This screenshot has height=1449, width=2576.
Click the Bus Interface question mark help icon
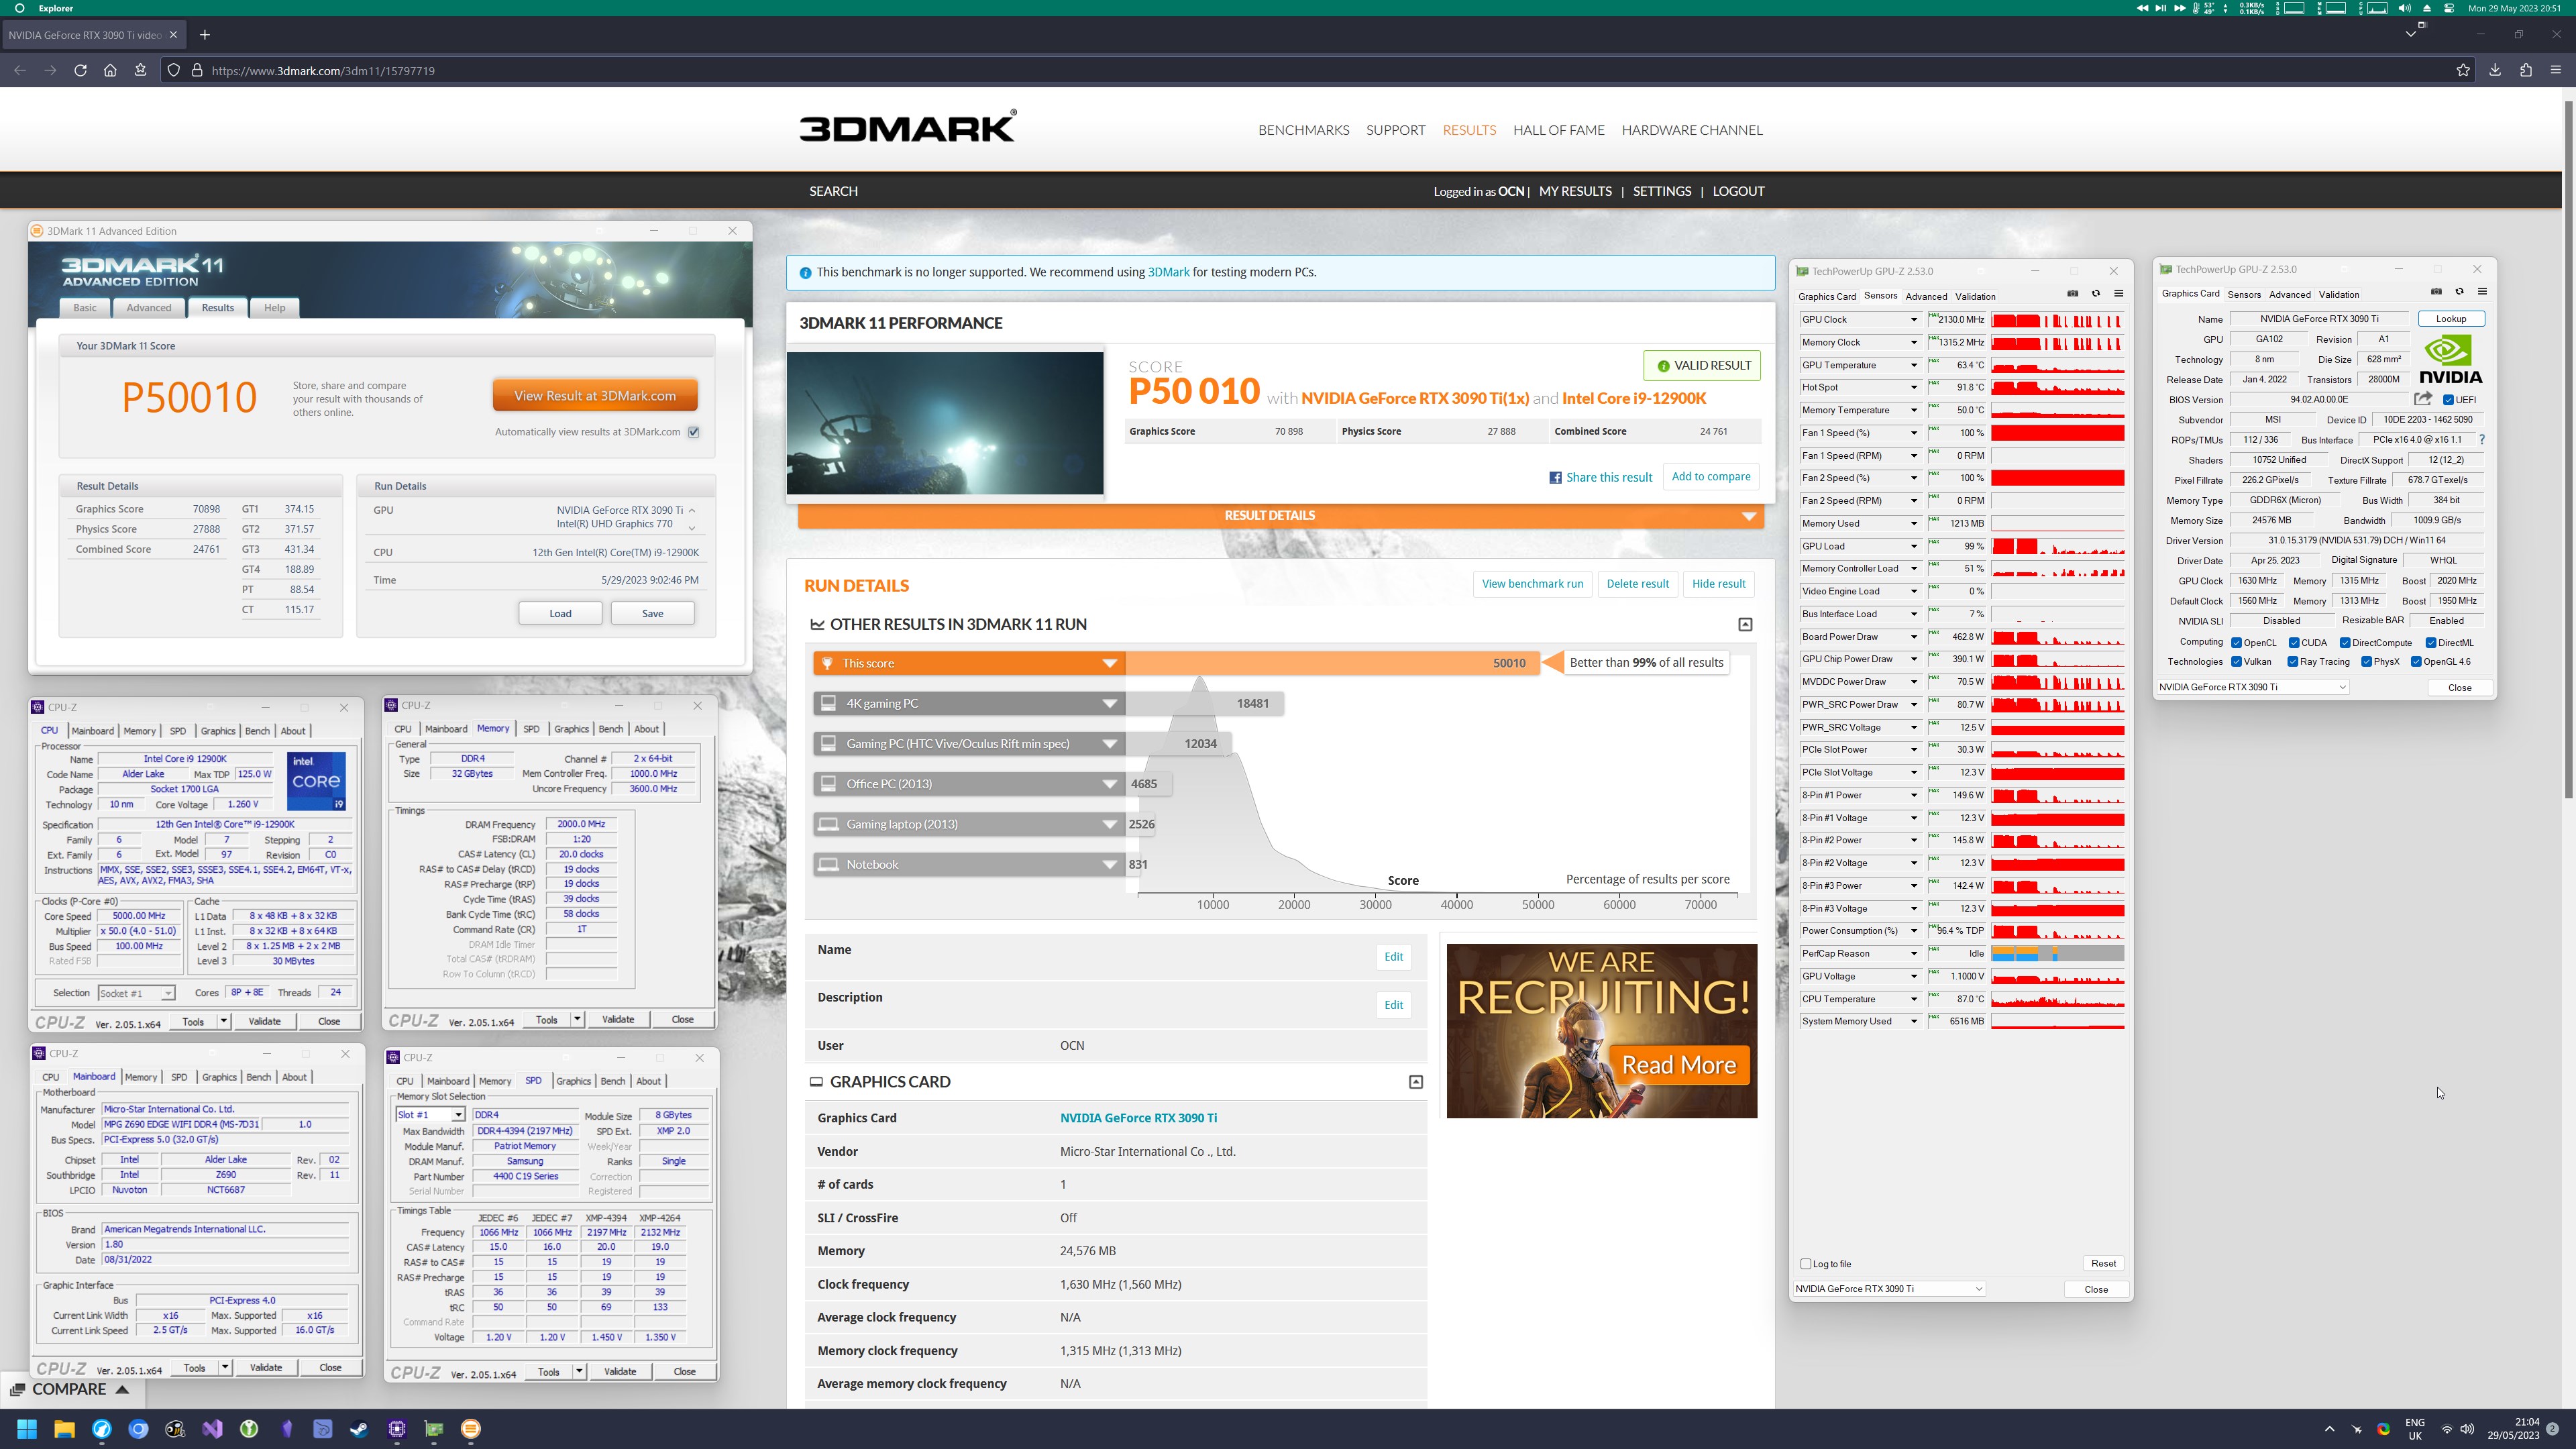[x=2482, y=440]
